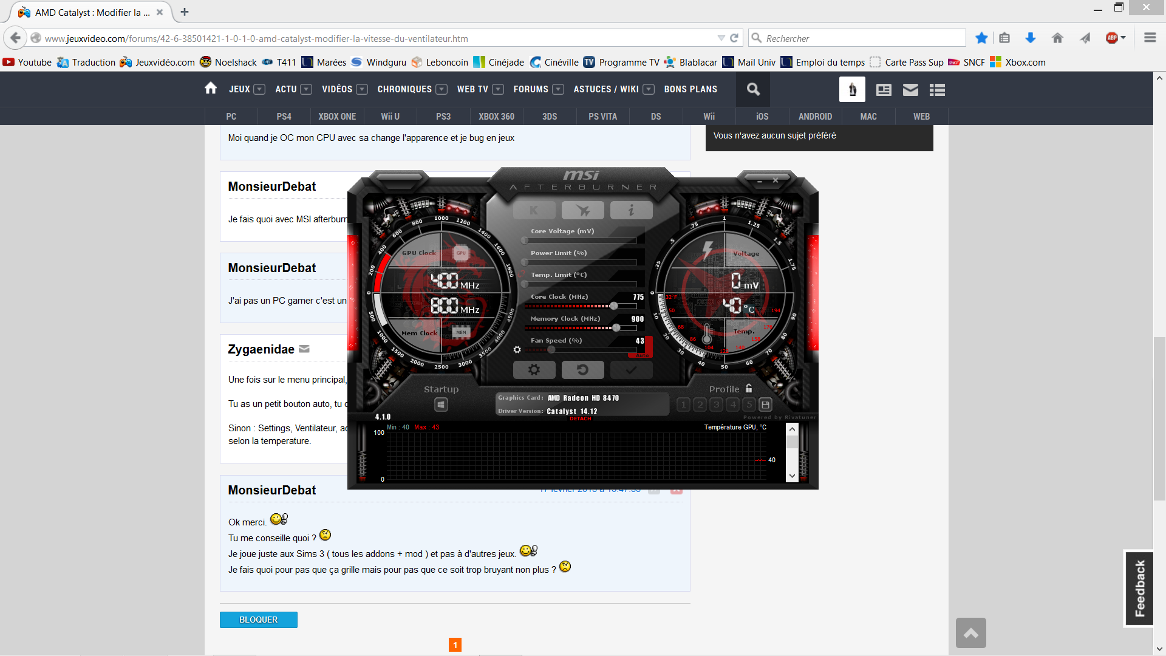Toggle Afterburner profile lock
Screen dimensions: 1166x656
pyautogui.click(x=749, y=388)
